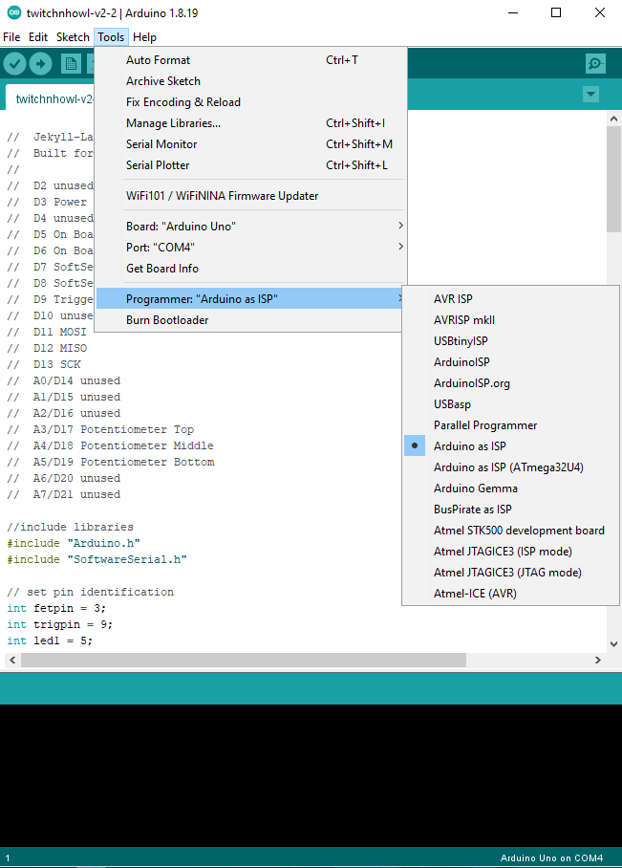Open Programmer: "Arduino as ISP" entry
The height and width of the screenshot is (868, 622).
250,299
